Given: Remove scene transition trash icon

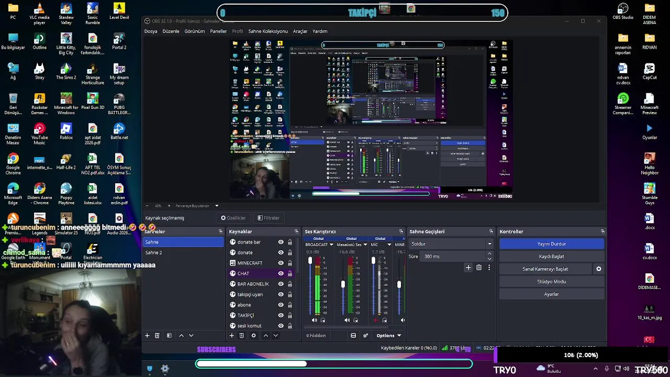Looking at the screenshot, I should (x=478, y=268).
